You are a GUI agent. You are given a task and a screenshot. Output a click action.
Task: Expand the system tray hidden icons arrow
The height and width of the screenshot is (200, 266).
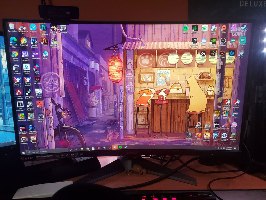216,147
